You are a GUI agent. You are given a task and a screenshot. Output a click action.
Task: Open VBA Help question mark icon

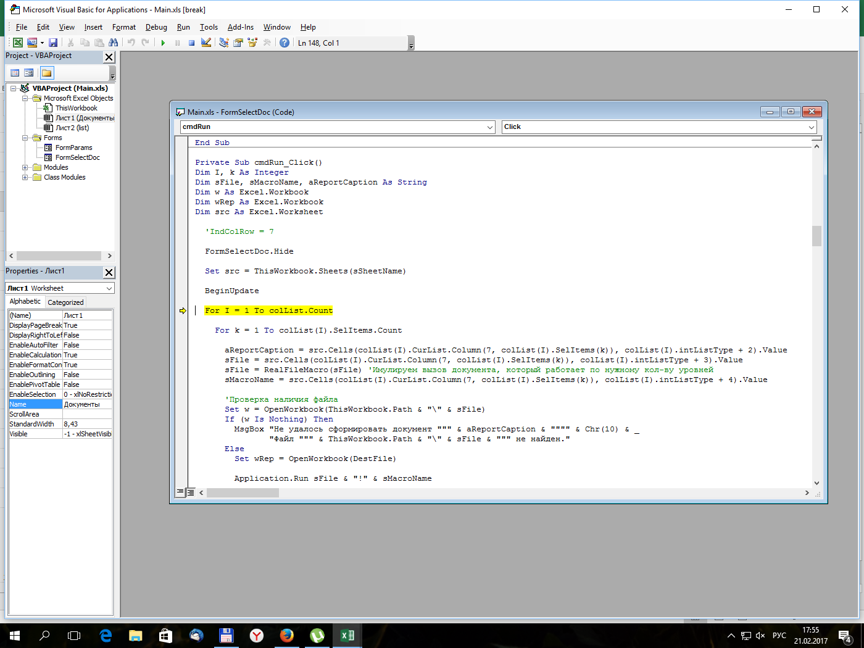(285, 43)
